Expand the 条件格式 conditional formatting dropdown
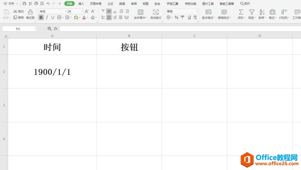 pos(214,18)
